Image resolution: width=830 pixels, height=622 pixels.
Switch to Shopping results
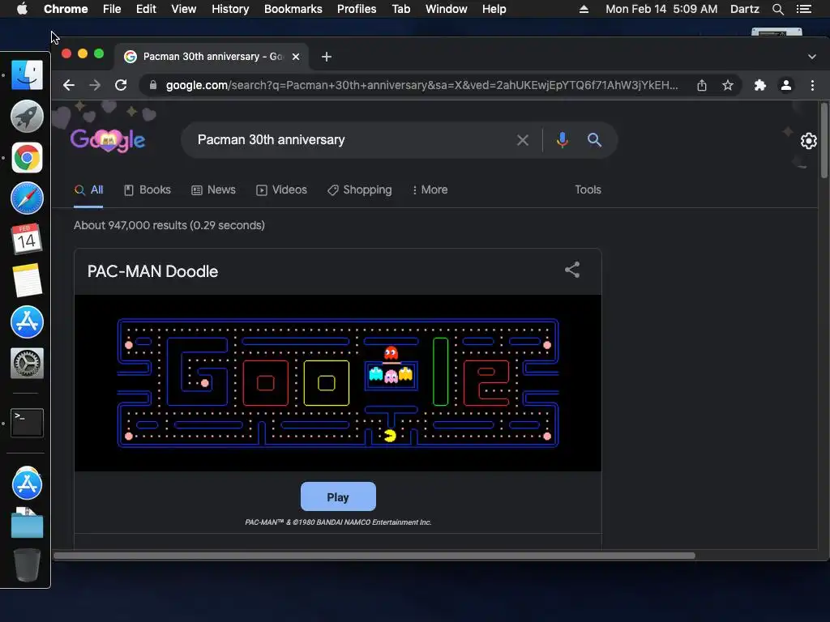tap(359, 190)
